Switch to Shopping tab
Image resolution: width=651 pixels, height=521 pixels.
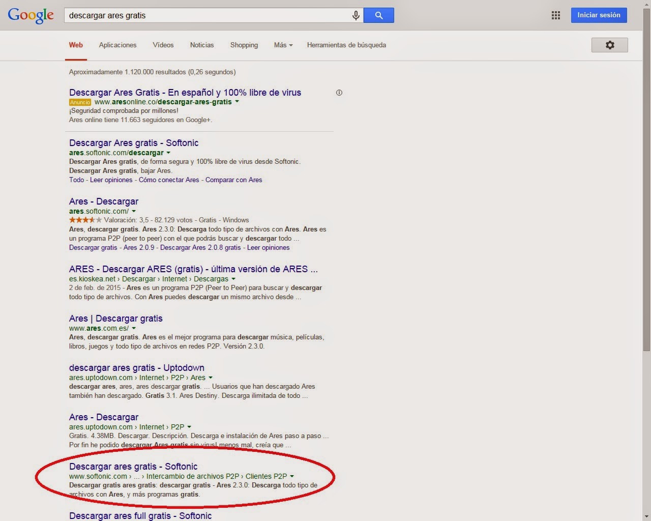pos(244,45)
